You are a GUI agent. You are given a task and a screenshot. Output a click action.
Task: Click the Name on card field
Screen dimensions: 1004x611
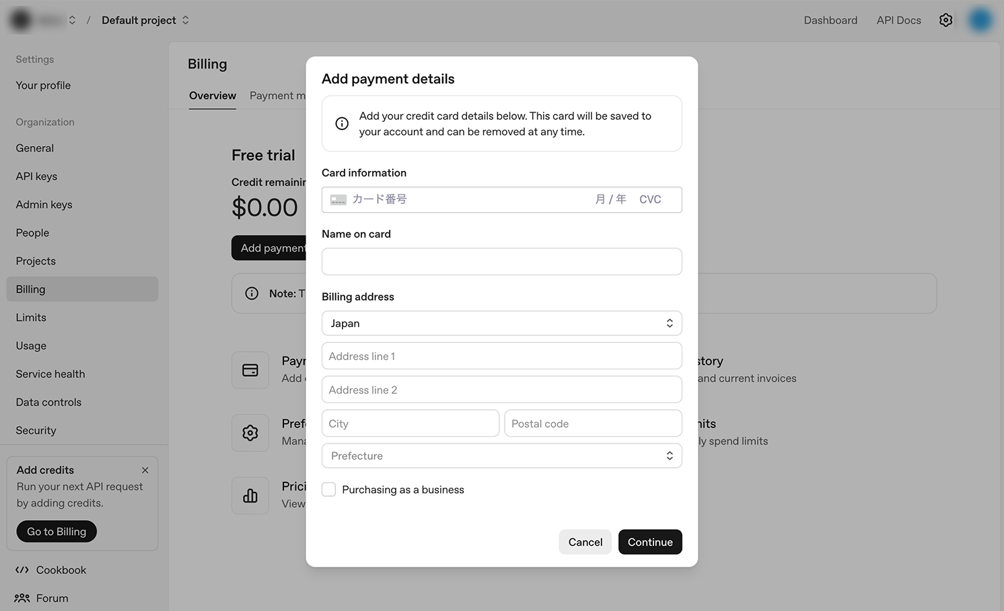(x=501, y=262)
